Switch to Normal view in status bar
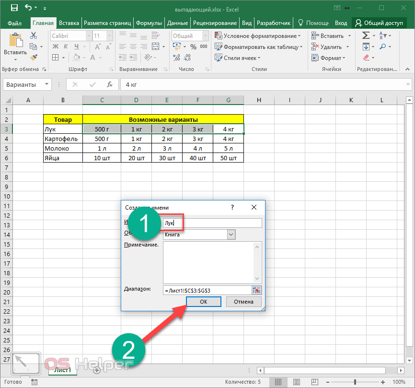Viewport: 415px width, 388px height. pyautogui.click(x=278, y=382)
